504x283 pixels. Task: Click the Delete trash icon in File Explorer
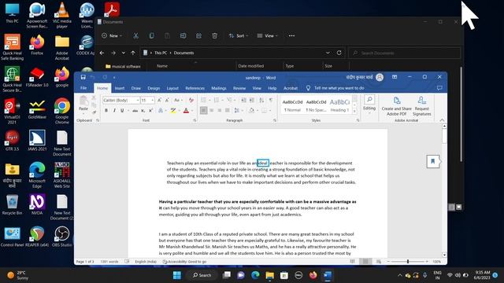coord(215,36)
